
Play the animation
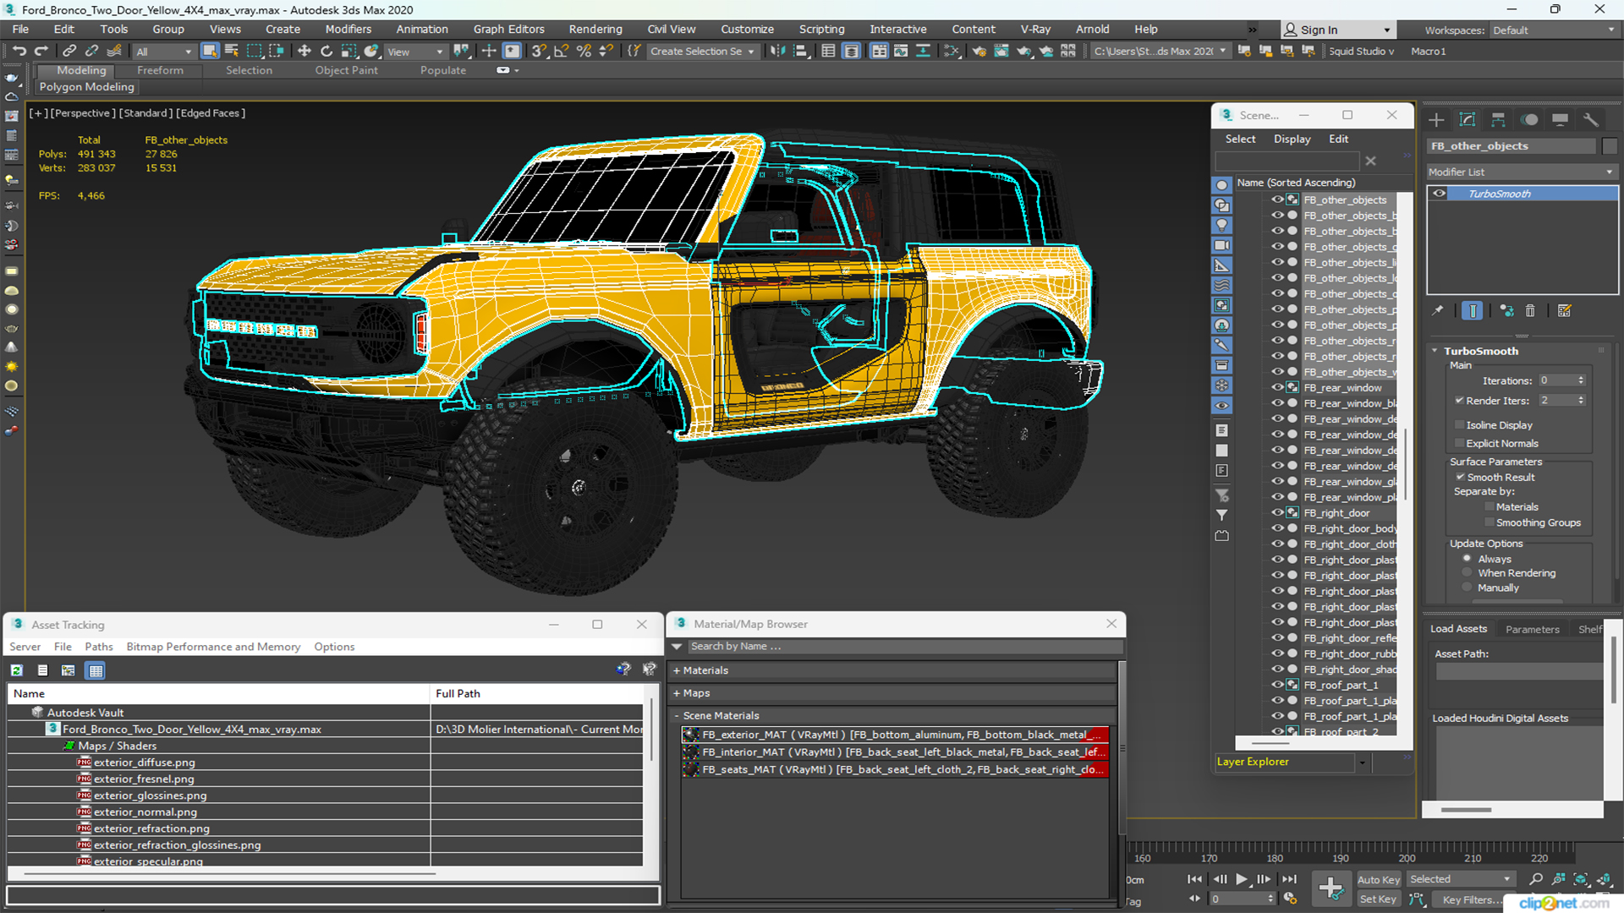[x=1241, y=879]
